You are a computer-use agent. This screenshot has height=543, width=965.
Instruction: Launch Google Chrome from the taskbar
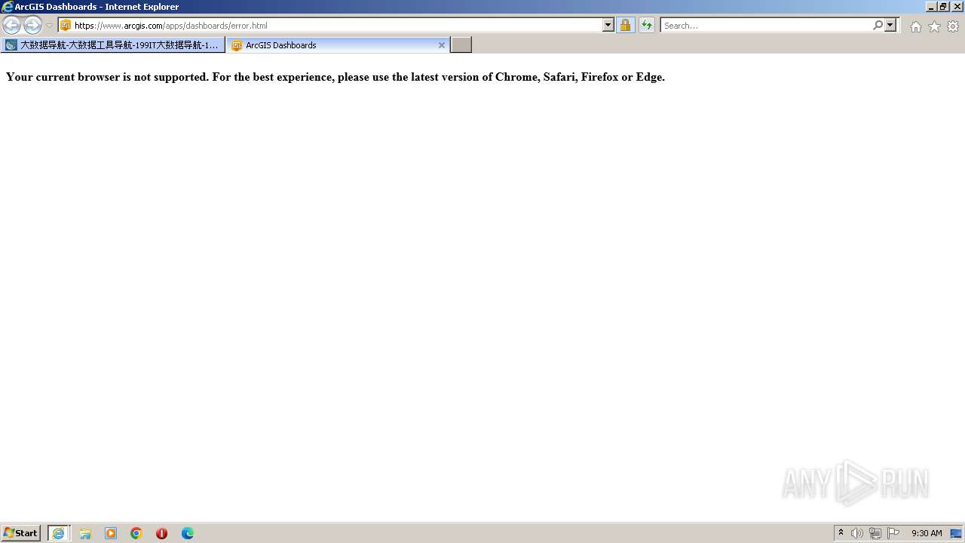tap(136, 533)
